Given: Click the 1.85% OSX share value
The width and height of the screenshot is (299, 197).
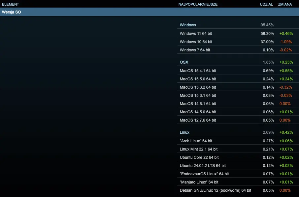Looking at the screenshot, I should pyautogui.click(x=268, y=62).
